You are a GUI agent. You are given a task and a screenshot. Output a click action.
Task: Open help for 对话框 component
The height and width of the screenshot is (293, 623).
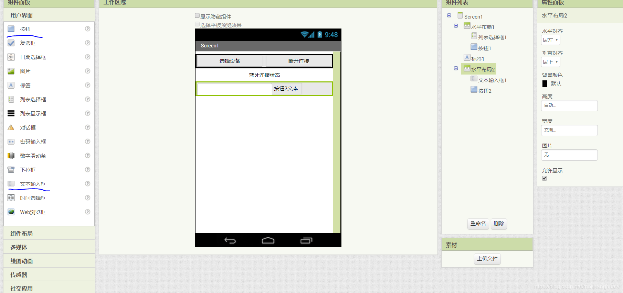(87, 127)
